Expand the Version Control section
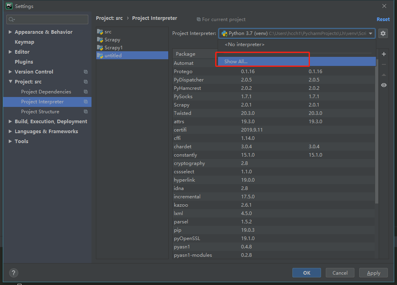This screenshot has height=285, width=397. point(10,72)
